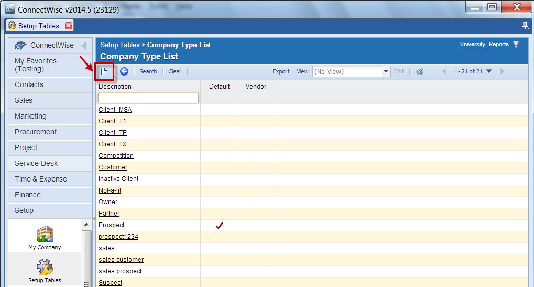Open the Procurement menu
This screenshot has width=534, height=287.
50,132
